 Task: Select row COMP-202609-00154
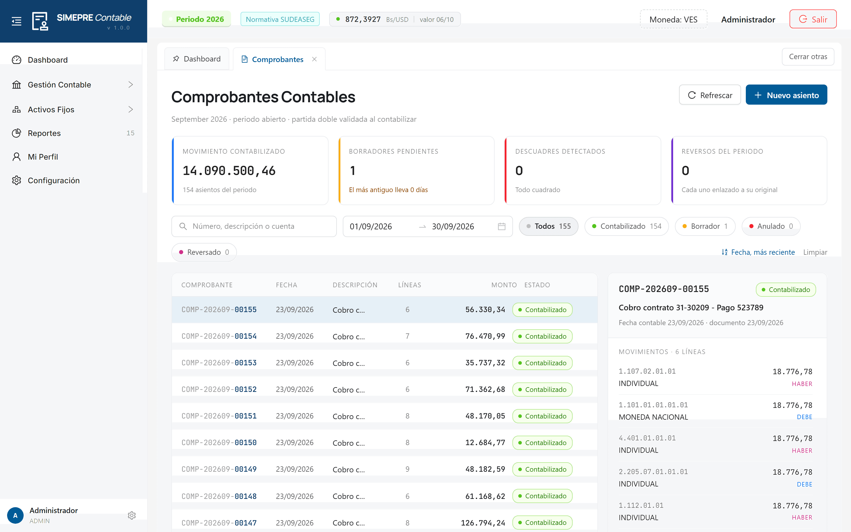click(x=384, y=336)
